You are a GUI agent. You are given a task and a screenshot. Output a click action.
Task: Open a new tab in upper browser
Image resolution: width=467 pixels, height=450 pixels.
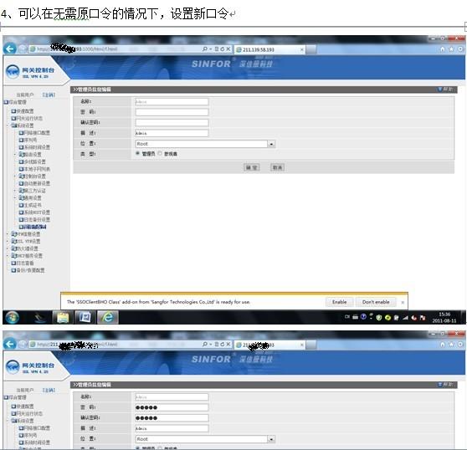(x=311, y=49)
